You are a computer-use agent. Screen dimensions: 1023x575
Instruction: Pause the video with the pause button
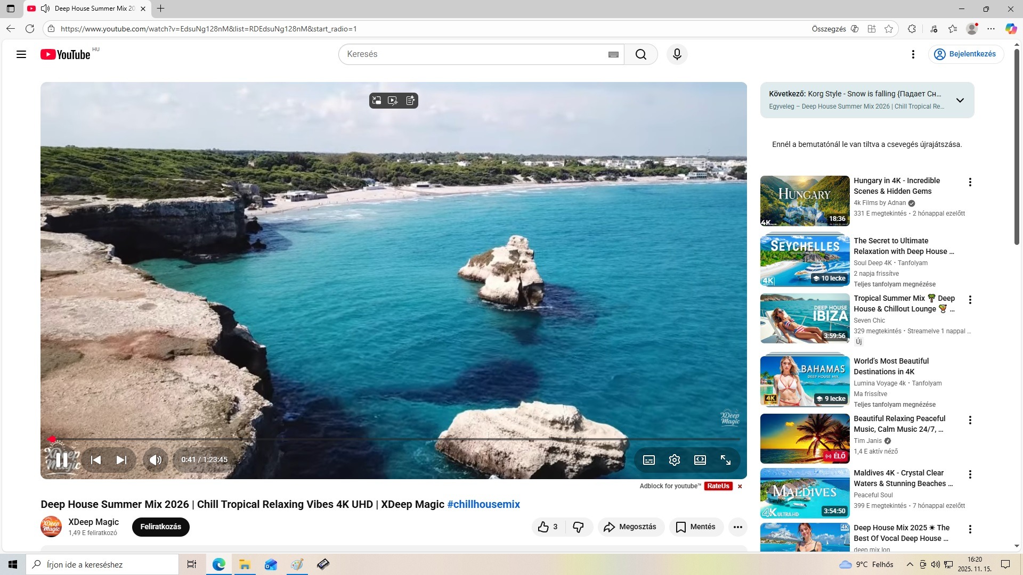pos(62,460)
